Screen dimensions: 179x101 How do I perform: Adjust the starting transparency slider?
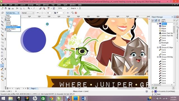pos(42,13)
